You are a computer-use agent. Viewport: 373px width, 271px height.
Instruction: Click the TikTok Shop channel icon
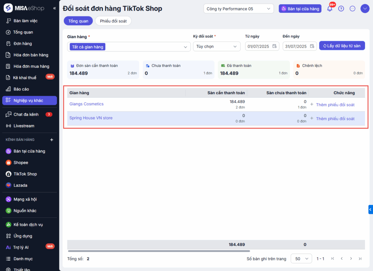click(9, 174)
